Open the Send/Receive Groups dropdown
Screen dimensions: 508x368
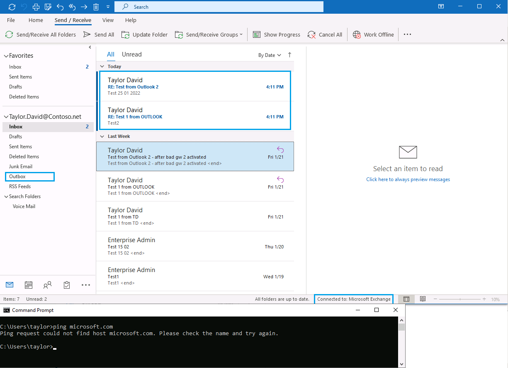coord(209,34)
